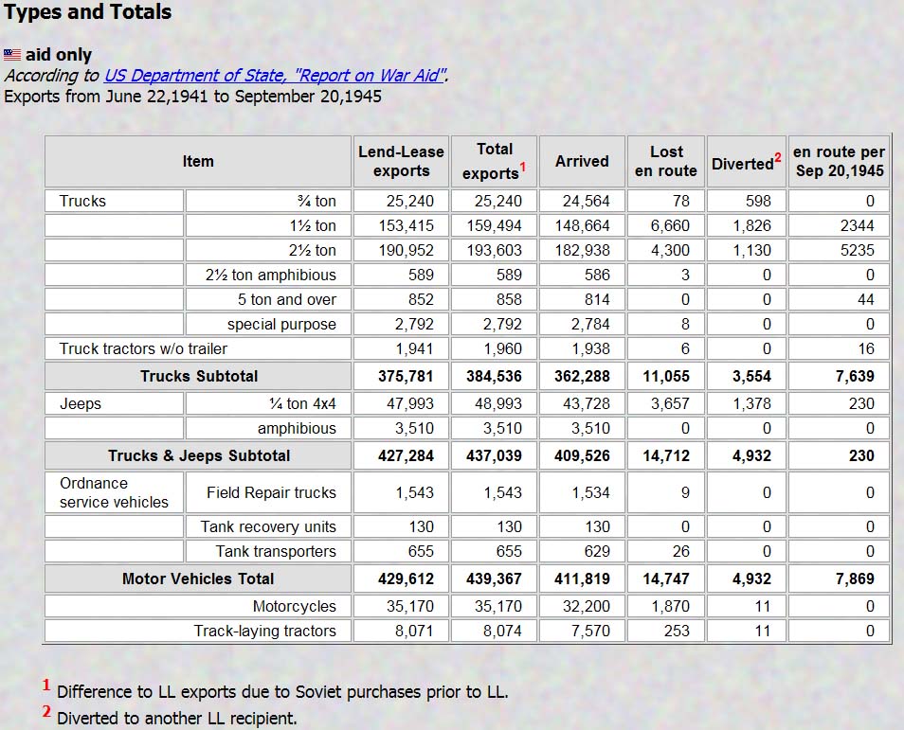Viewport: 904px width, 730px height.
Task: Click the Tank transporters arrived value 629
Action: (x=597, y=551)
